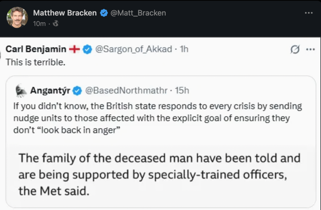
Task: Click the 15h timestamp on quoted tweet
Action: pyautogui.click(x=182, y=91)
